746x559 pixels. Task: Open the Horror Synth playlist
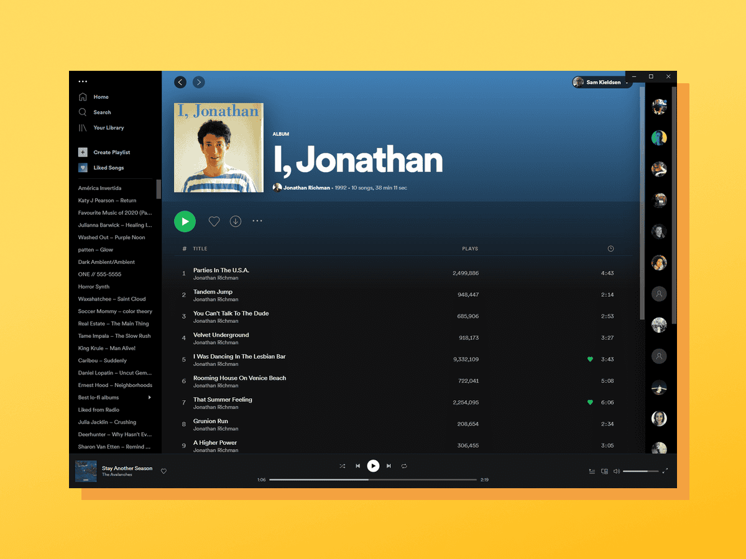coord(94,286)
